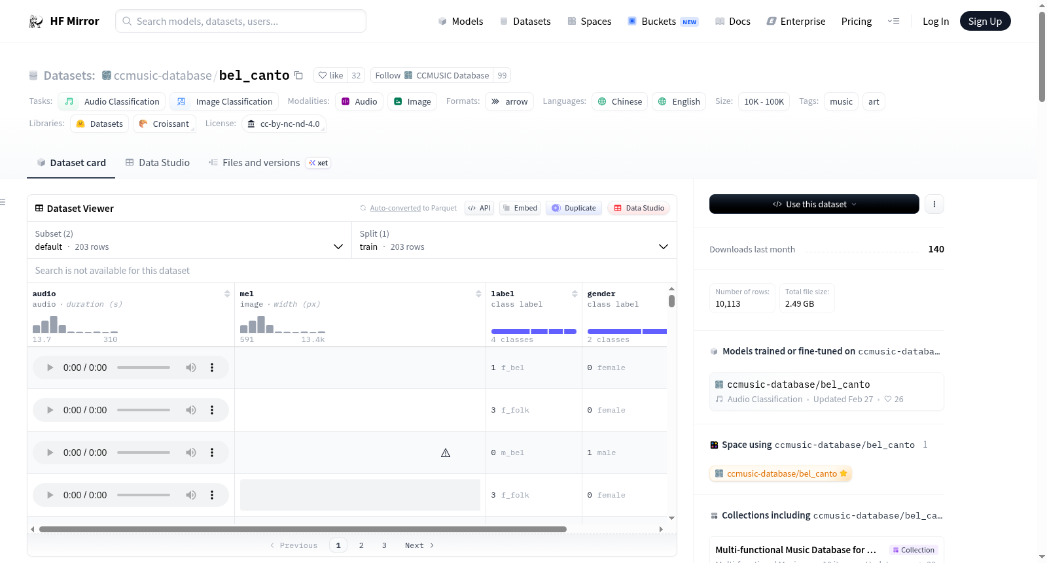Click the Duplicate button
1047x563 pixels.
574,208
